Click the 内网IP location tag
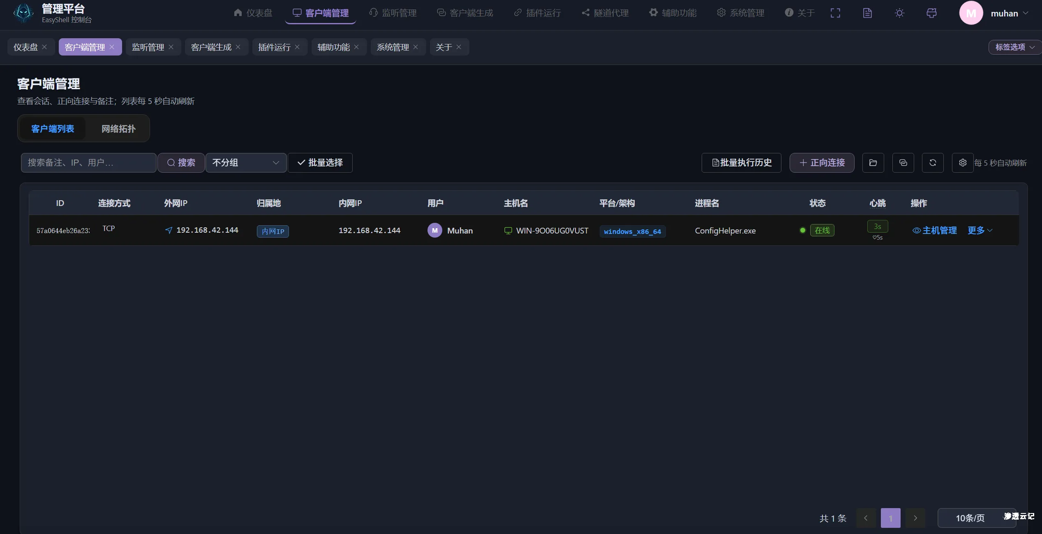 [273, 231]
